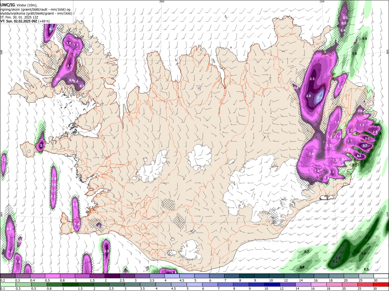Click the "2.5" value in the eastern purple band

(x=312, y=79)
